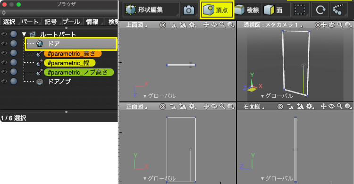
Task: Select the 稜線 edge editing mode
Action: pyautogui.click(x=246, y=10)
